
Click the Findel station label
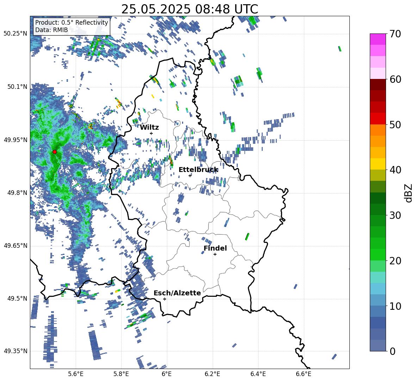point(215,248)
